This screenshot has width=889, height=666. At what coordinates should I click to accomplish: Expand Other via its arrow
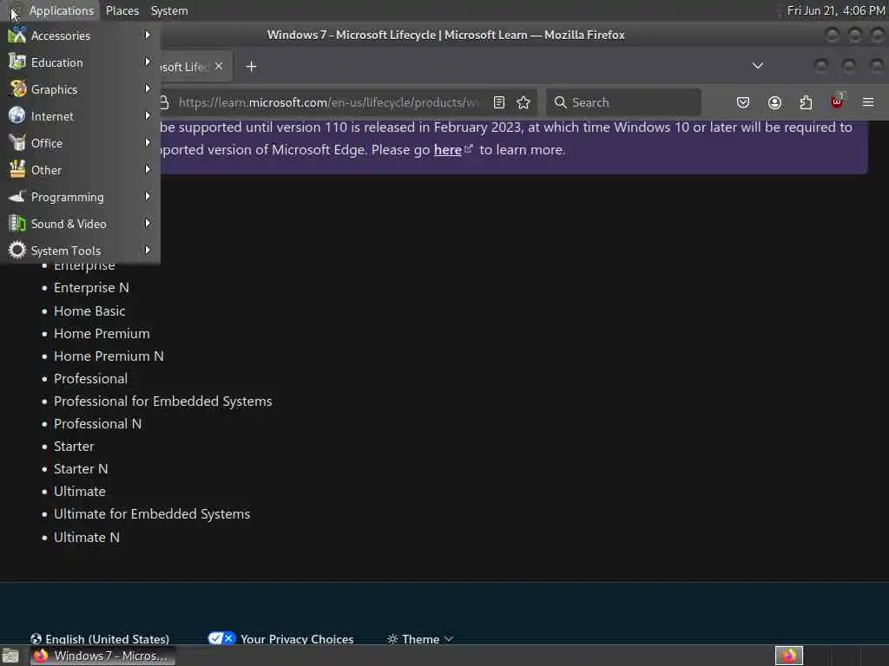[148, 169]
